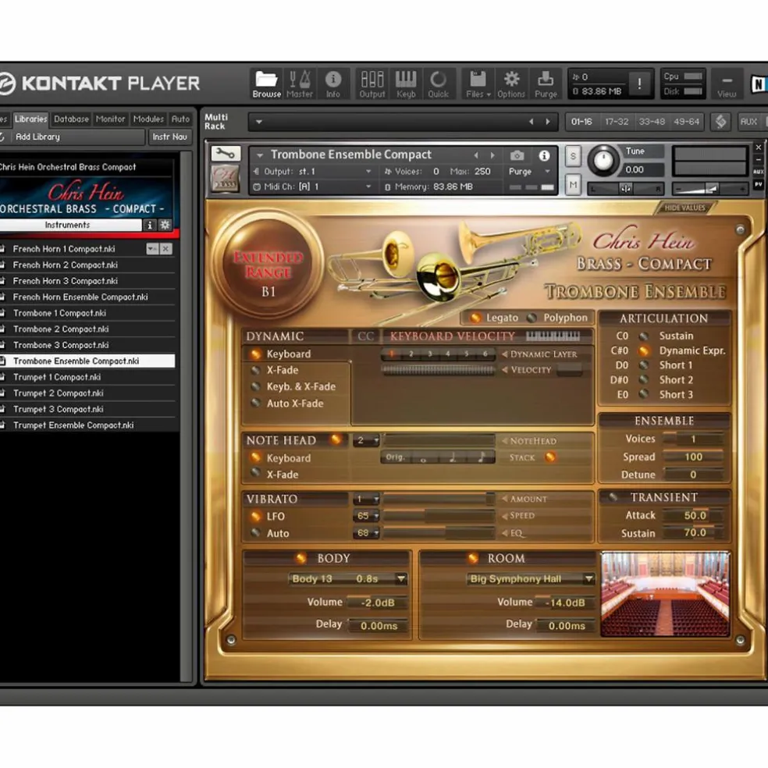Click the rack minimize diamond icon
This screenshot has height=768, width=768.
point(720,122)
